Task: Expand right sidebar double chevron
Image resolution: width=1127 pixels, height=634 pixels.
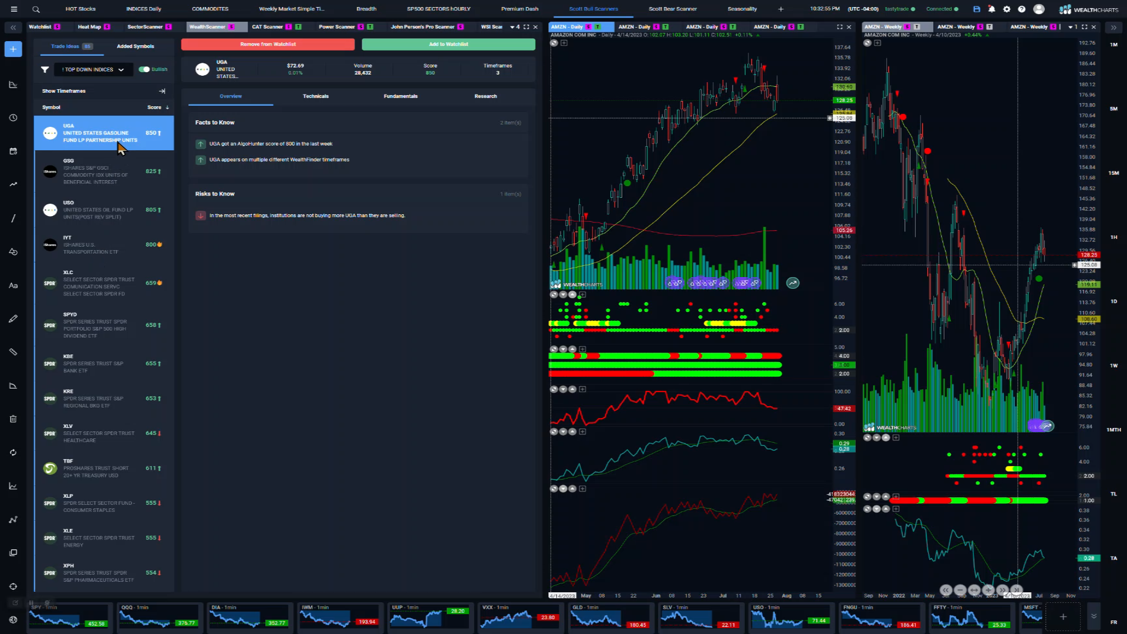Action: click(x=1113, y=27)
